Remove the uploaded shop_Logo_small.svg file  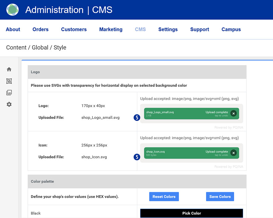(234, 113)
